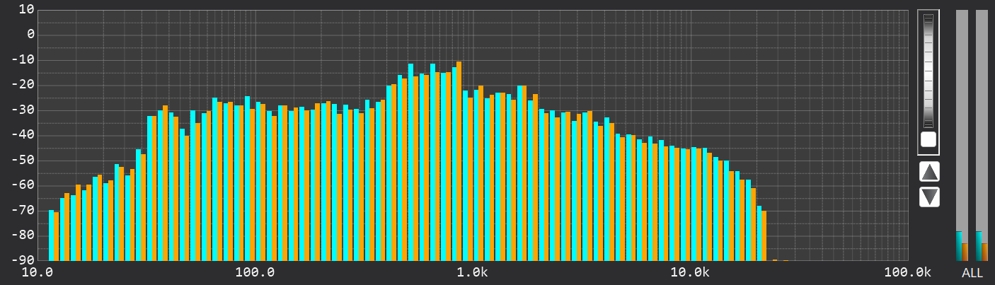995x285 pixels.
Task: Click the last orange bar at right edge of spectrum
Action: coord(764,235)
